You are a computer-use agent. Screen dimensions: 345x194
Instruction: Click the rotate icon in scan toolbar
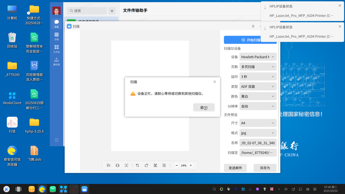pyautogui.click(x=147, y=165)
